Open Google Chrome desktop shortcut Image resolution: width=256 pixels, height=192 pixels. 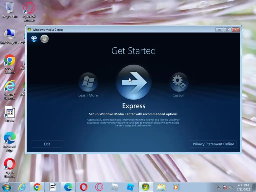(10, 64)
